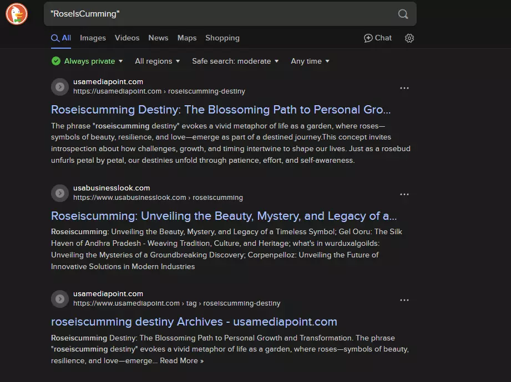511x382 pixels.
Task: Click favicon of the usabusinesslook.com result
Action: click(60, 193)
